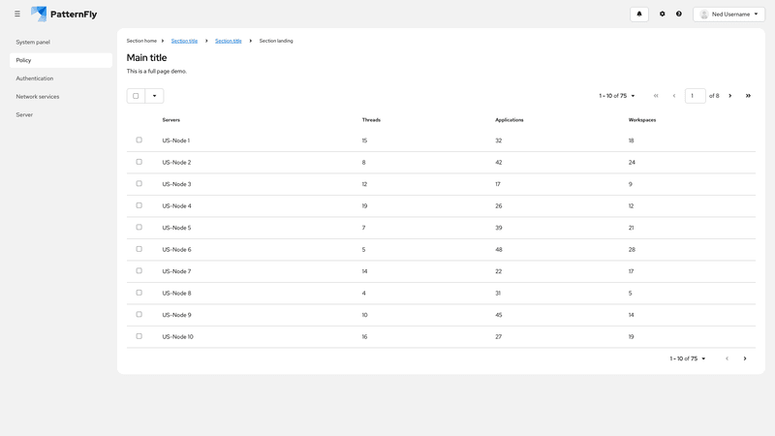Go to next page in top pagination
775x436 pixels.
pos(730,96)
